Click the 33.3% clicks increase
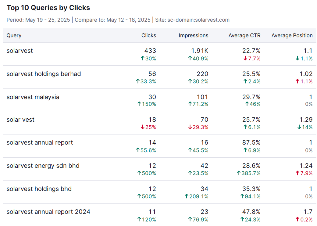 (146, 81)
